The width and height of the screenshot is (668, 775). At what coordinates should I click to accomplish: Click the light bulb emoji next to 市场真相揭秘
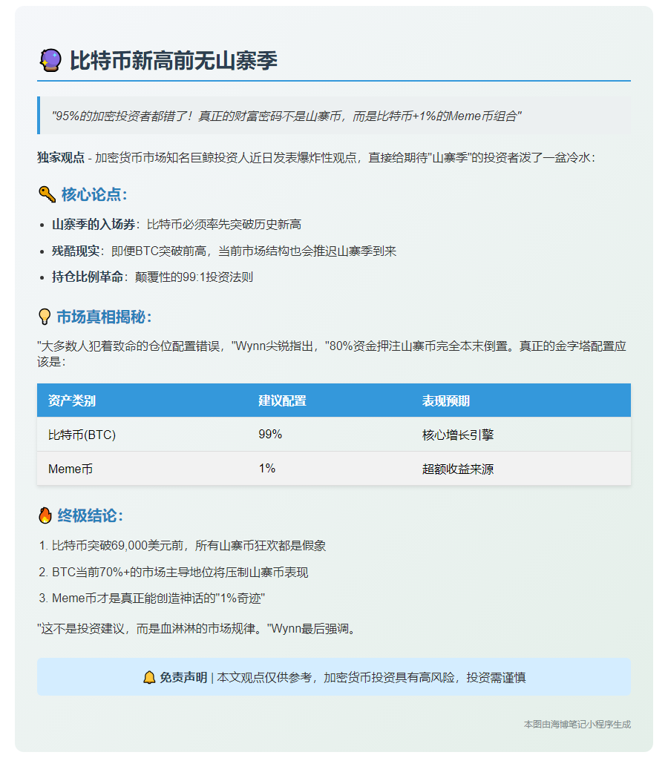[45, 317]
